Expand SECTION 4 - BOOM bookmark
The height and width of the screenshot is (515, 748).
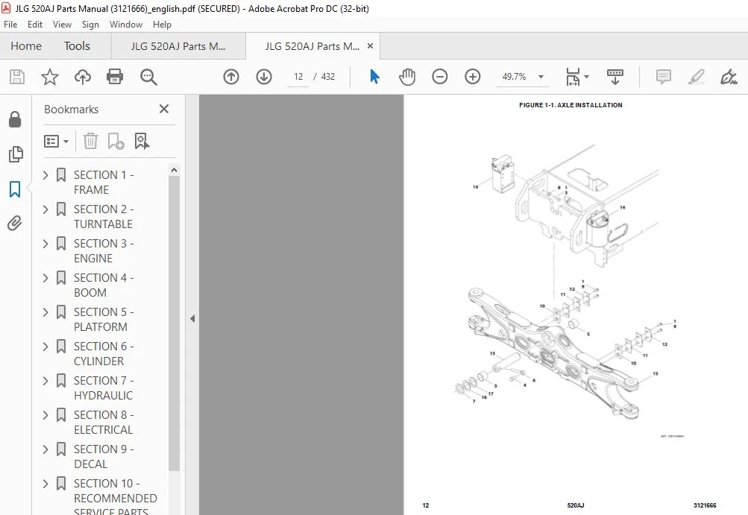[x=45, y=278]
